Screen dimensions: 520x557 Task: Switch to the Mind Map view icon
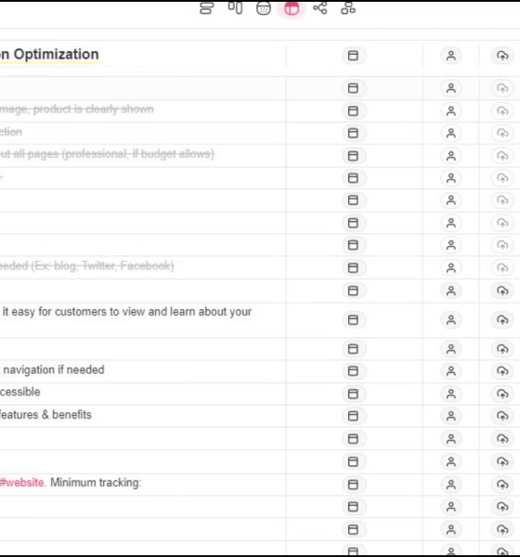[319, 7]
